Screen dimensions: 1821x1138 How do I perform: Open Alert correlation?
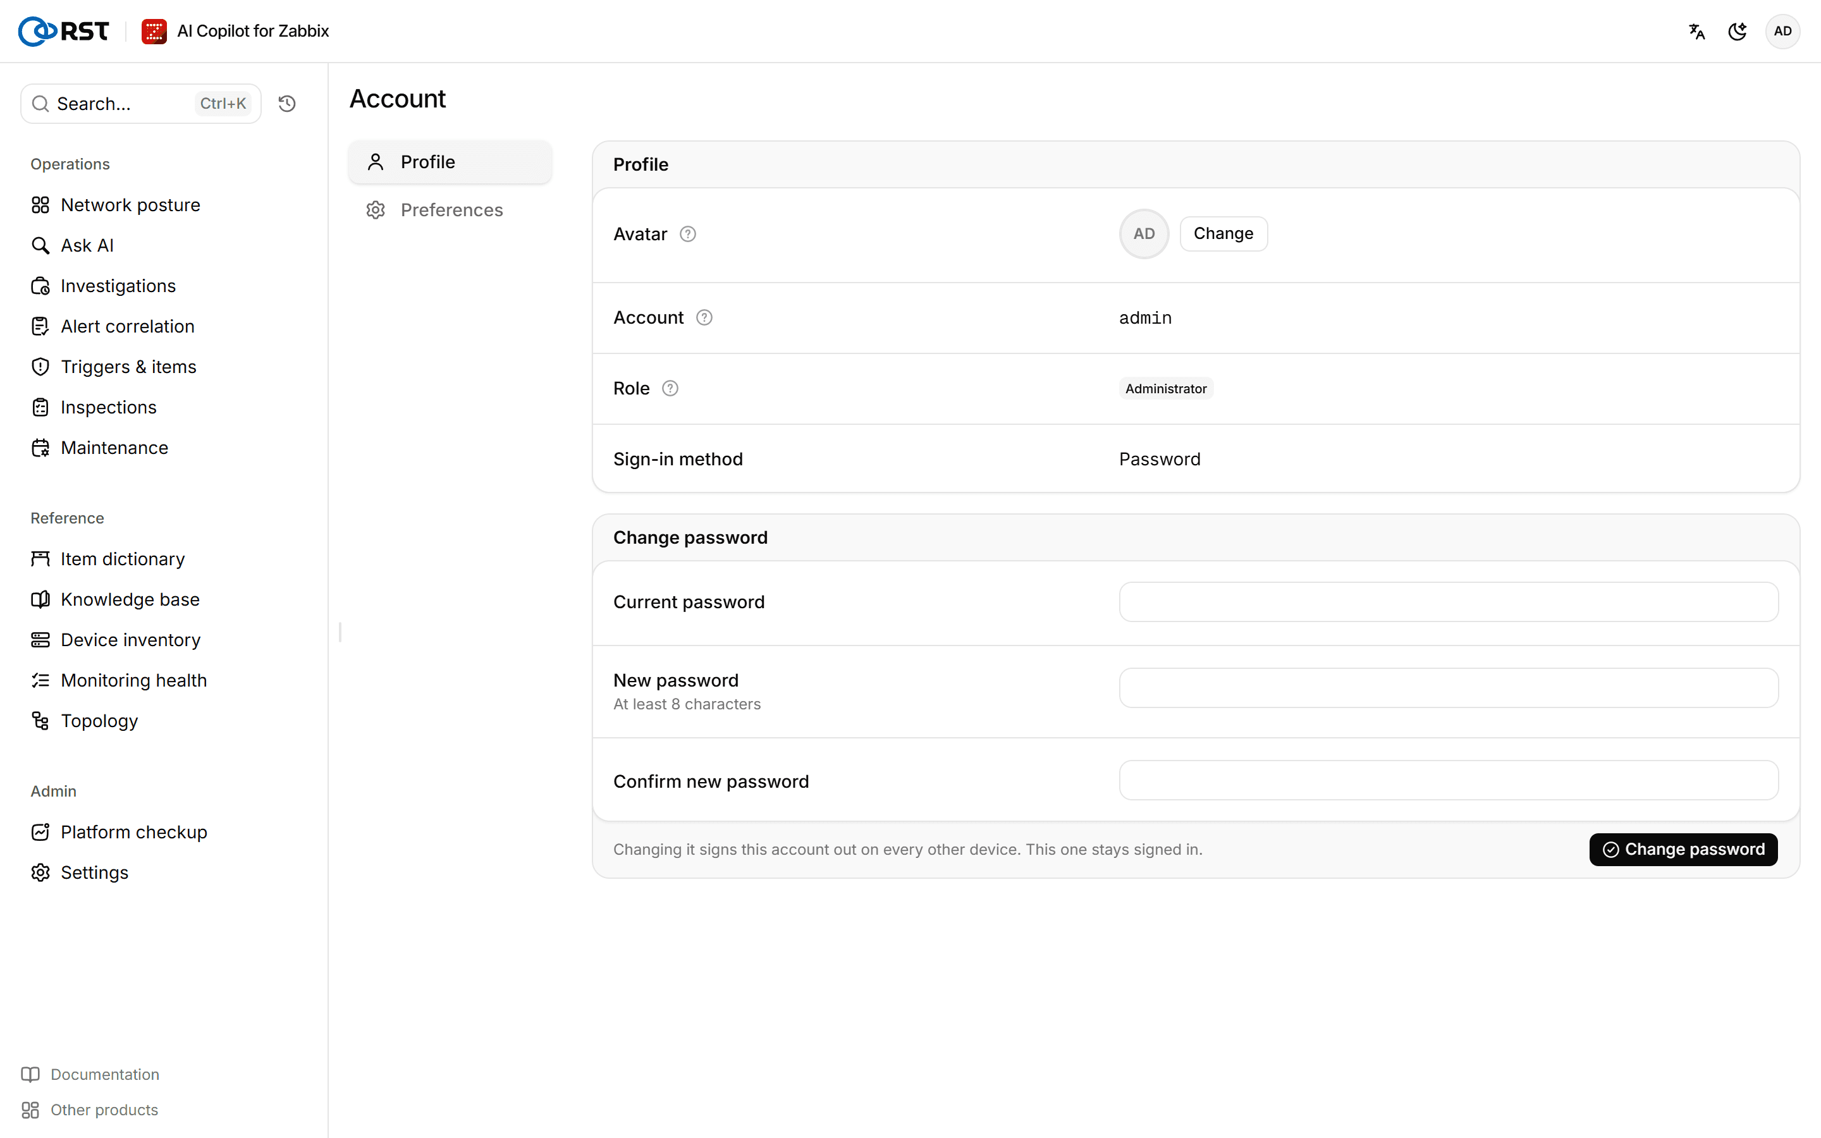click(163, 326)
